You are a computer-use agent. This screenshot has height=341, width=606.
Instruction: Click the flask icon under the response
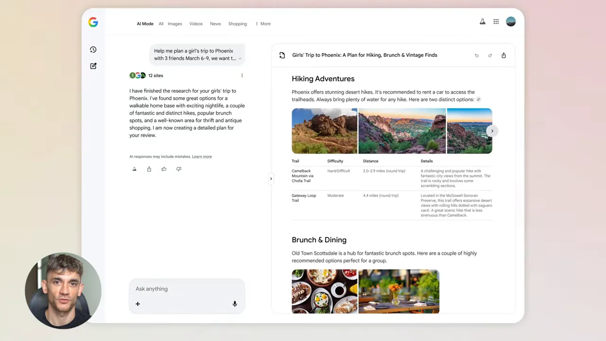click(134, 169)
